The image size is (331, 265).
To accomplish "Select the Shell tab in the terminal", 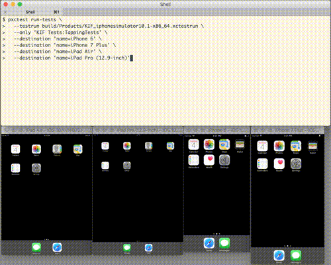I will coord(32,12).
